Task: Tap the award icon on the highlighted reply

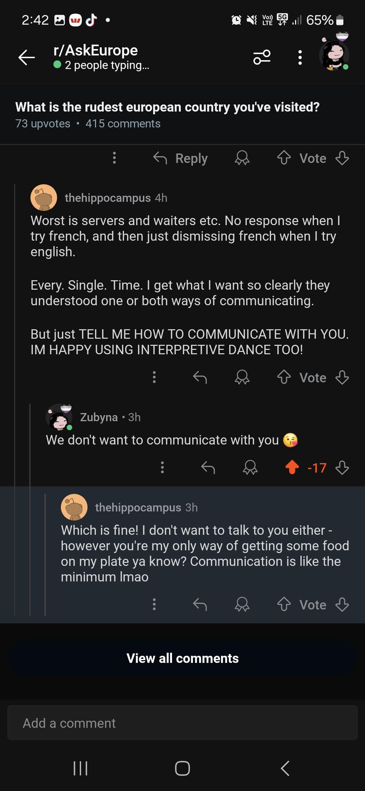Action: tap(242, 604)
